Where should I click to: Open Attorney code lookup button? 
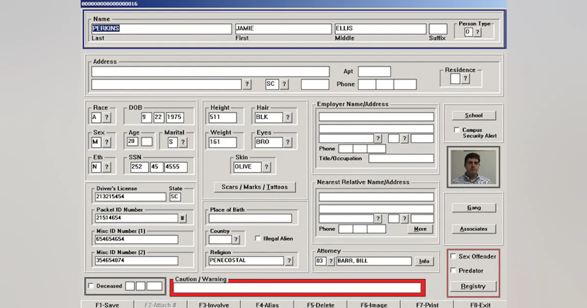(x=331, y=261)
